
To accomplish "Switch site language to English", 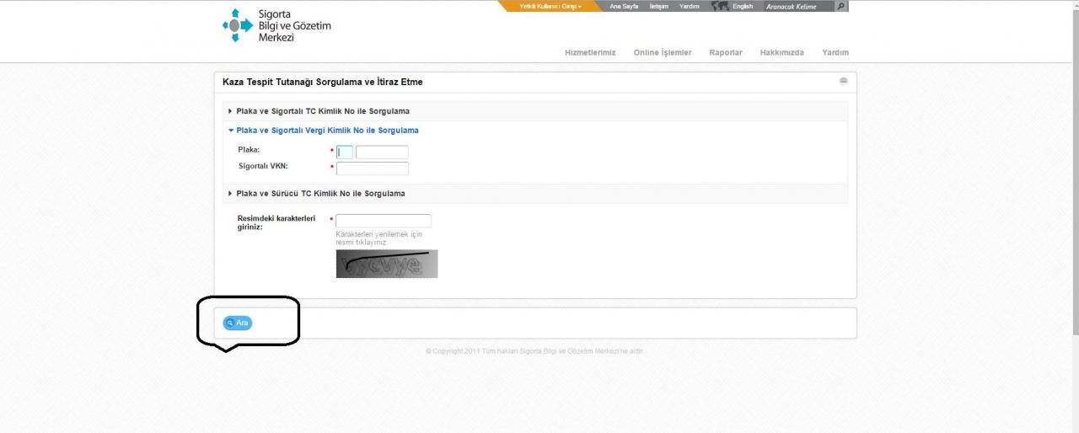I will pos(743,6).
